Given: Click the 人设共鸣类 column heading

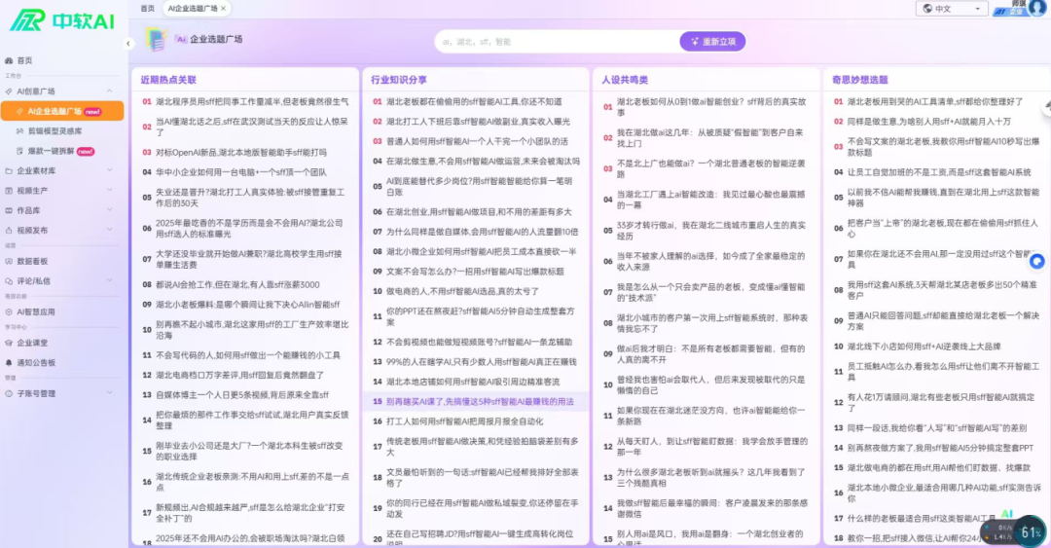Looking at the screenshot, I should pos(625,80).
